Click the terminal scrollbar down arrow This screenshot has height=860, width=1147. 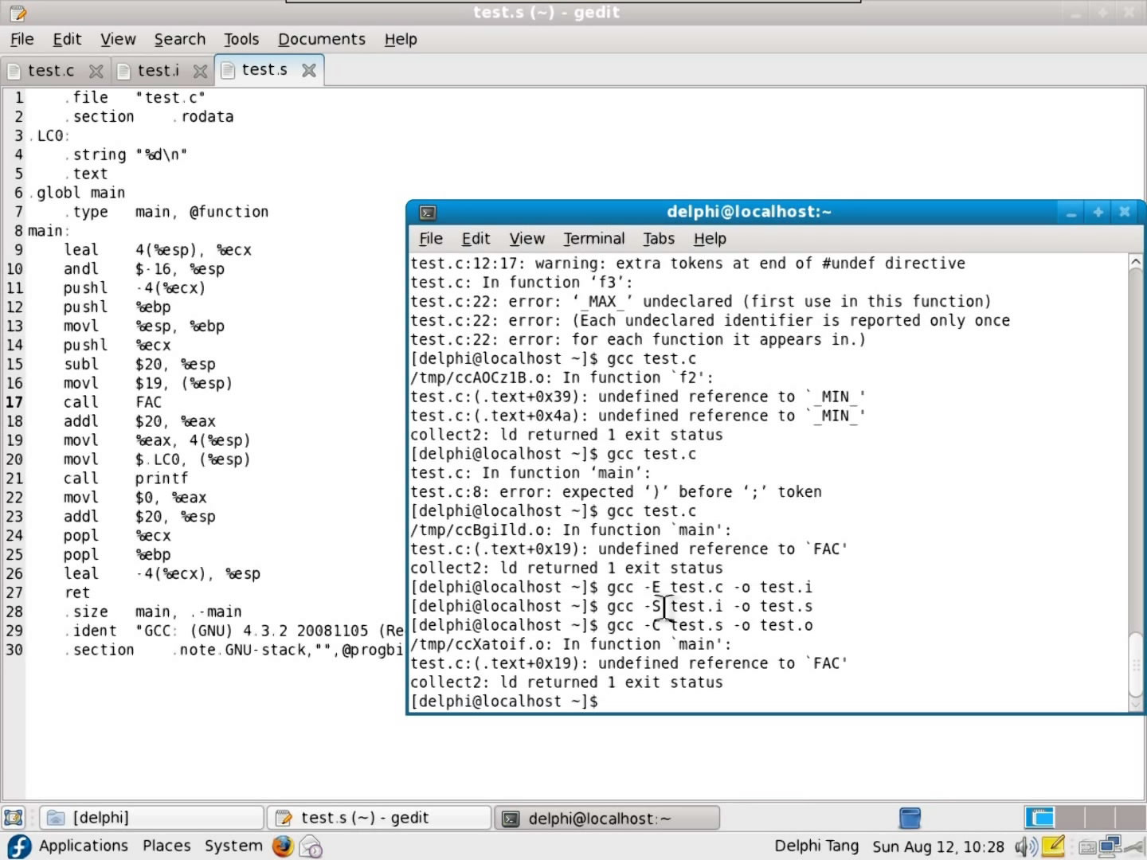1136,704
